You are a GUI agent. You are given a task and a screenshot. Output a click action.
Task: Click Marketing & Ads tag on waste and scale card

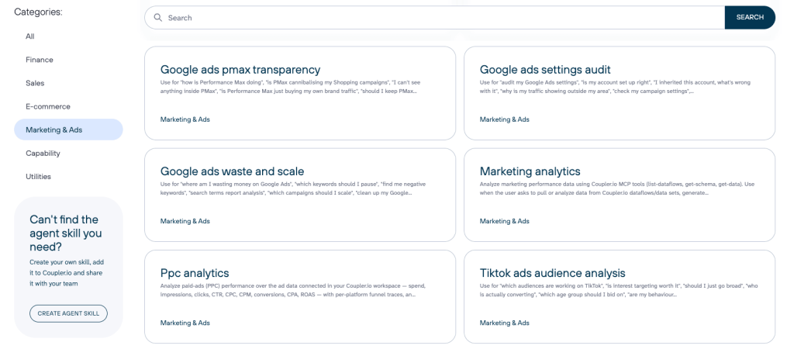pos(185,221)
